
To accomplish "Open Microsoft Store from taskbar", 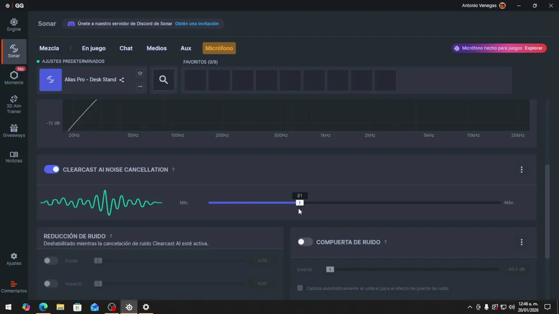I will point(77,307).
